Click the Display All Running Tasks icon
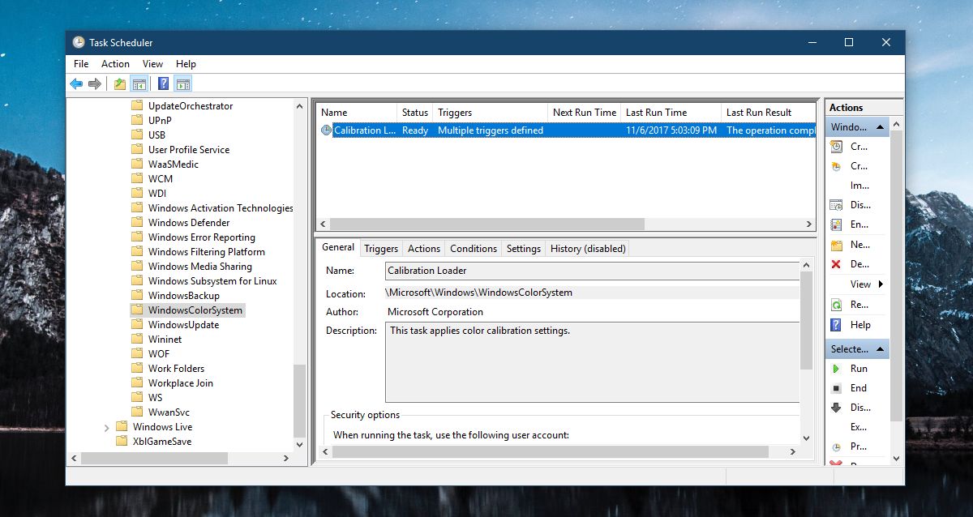 [x=836, y=205]
